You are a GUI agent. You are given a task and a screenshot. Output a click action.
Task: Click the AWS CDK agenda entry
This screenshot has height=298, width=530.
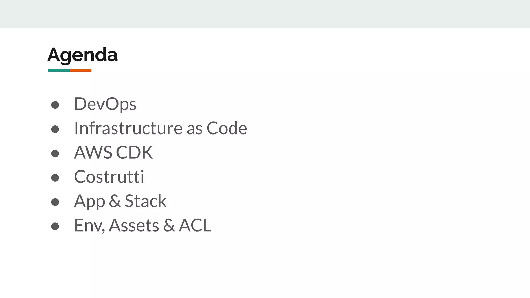[x=113, y=152]
